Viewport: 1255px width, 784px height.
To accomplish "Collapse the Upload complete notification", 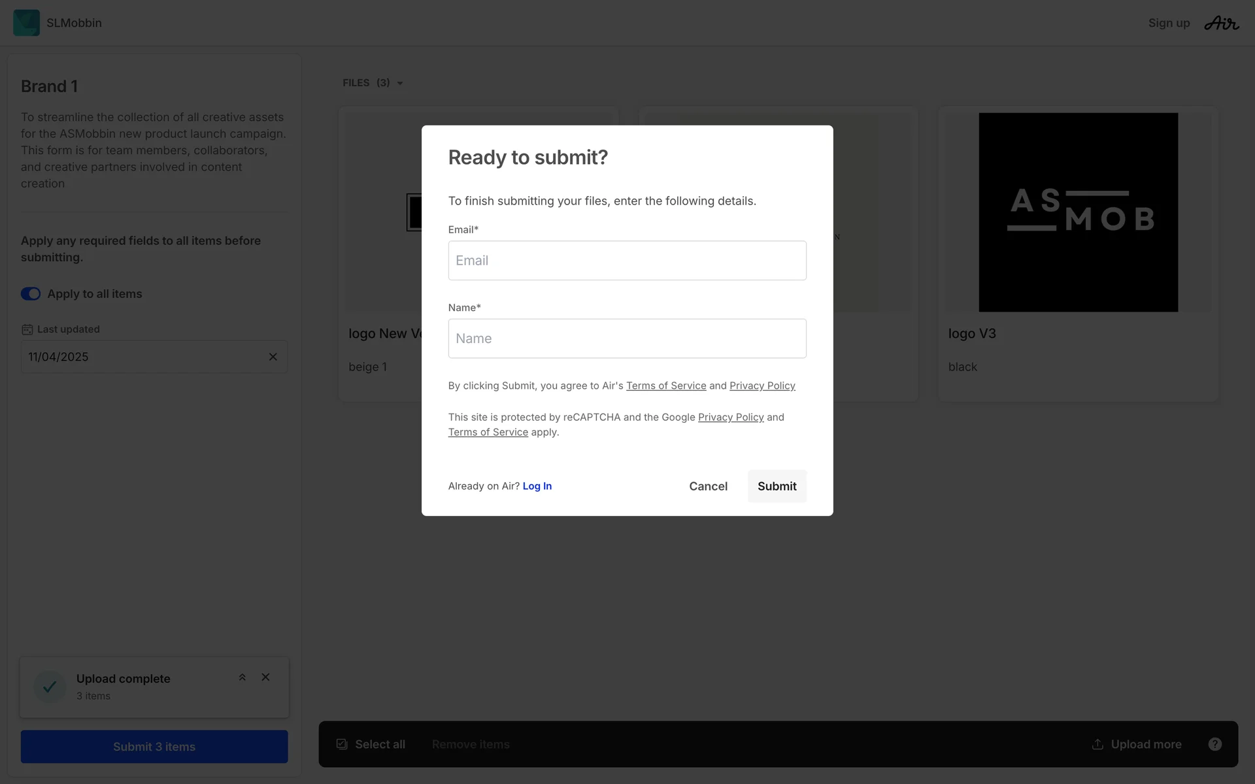I will click(x=242, y=678).
